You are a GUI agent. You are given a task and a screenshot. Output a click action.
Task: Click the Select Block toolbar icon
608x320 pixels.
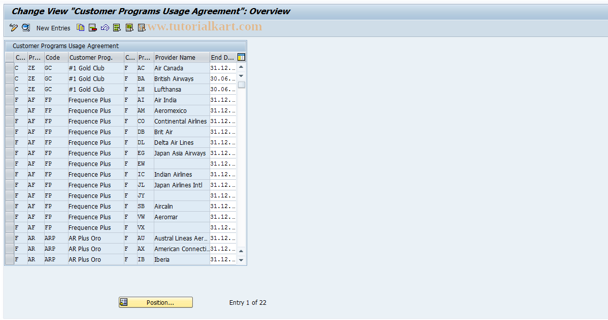[129, 27]
